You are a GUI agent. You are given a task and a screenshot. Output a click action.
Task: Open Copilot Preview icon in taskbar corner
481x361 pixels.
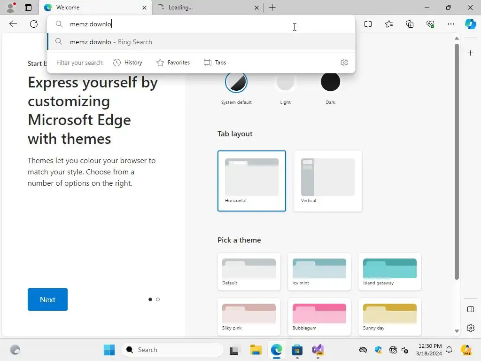point(466,350)
